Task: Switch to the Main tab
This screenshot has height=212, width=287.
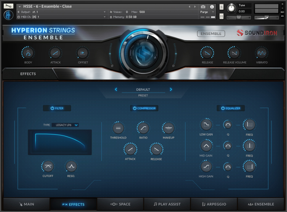Action: (x=27, y=204)
